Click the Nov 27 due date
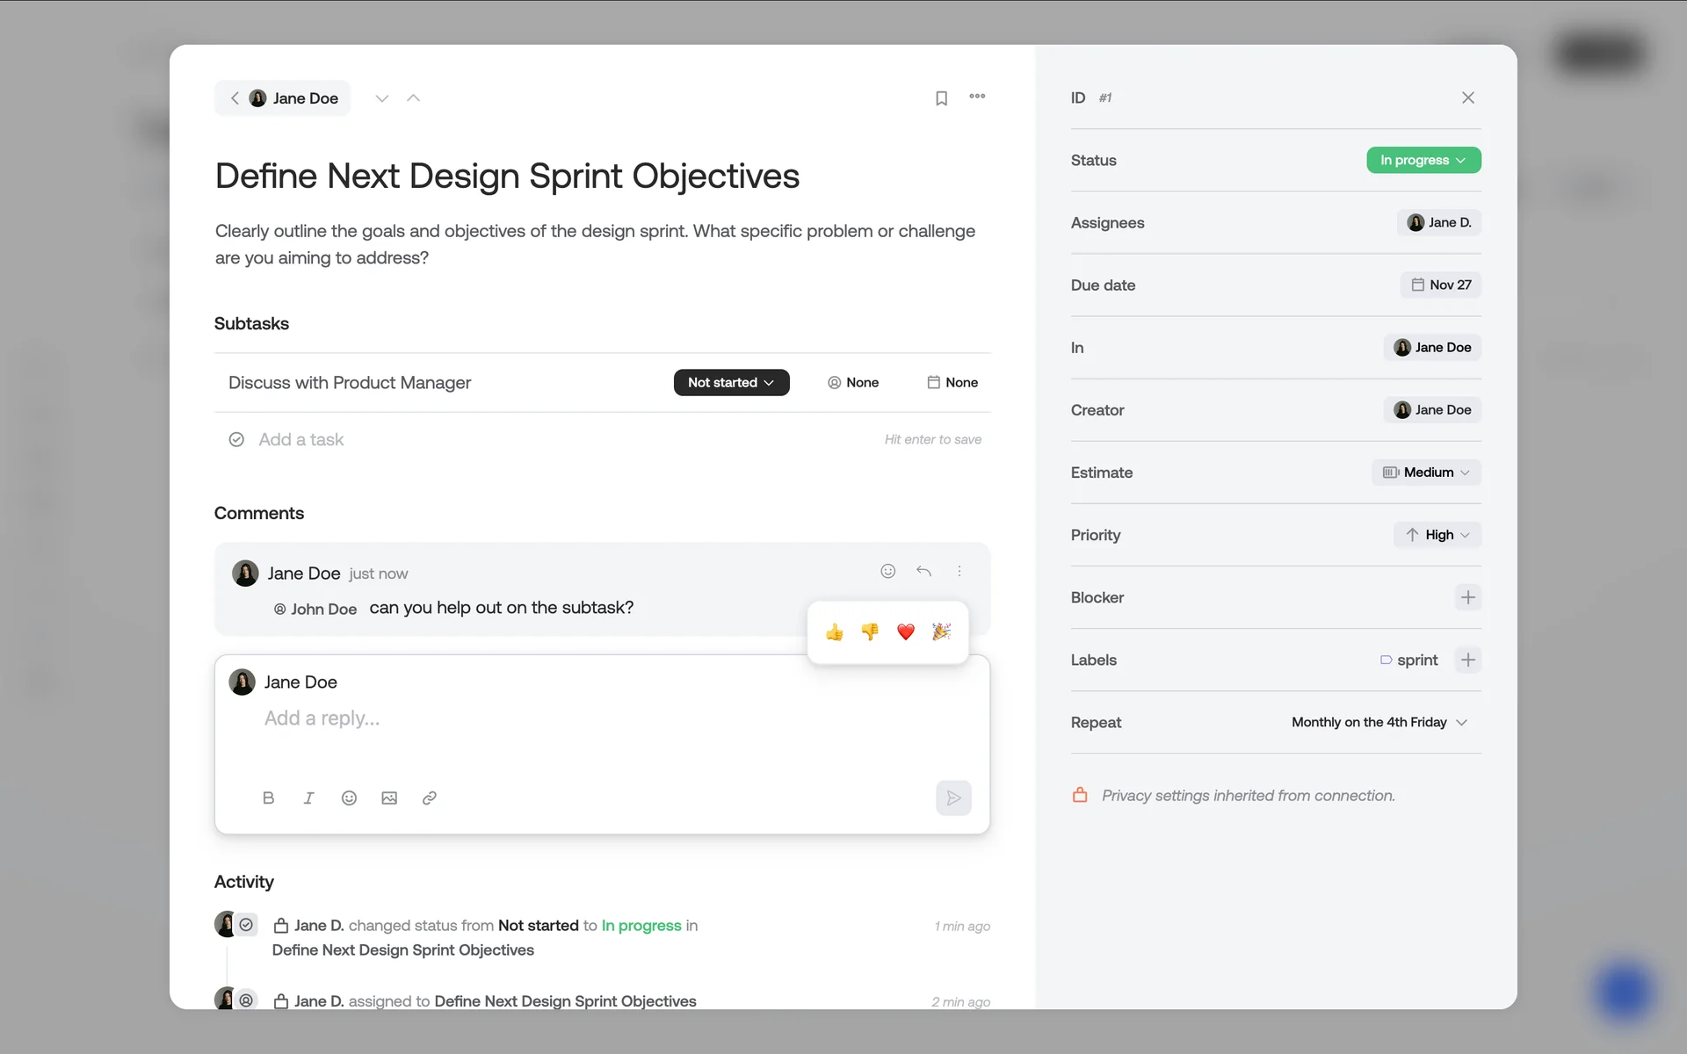 (x=1440, y=285)
